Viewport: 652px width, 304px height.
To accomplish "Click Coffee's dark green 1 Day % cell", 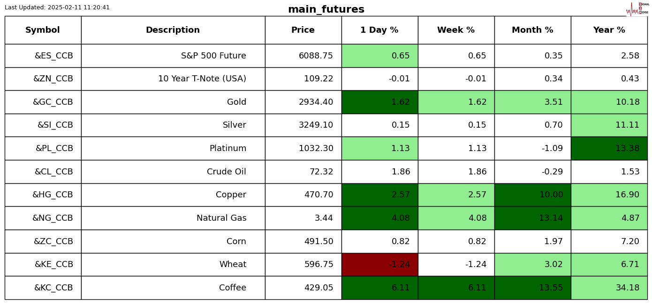I will 379,288.
